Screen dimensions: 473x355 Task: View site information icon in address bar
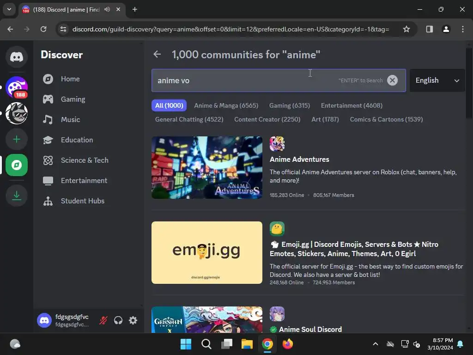pos(63,29)
